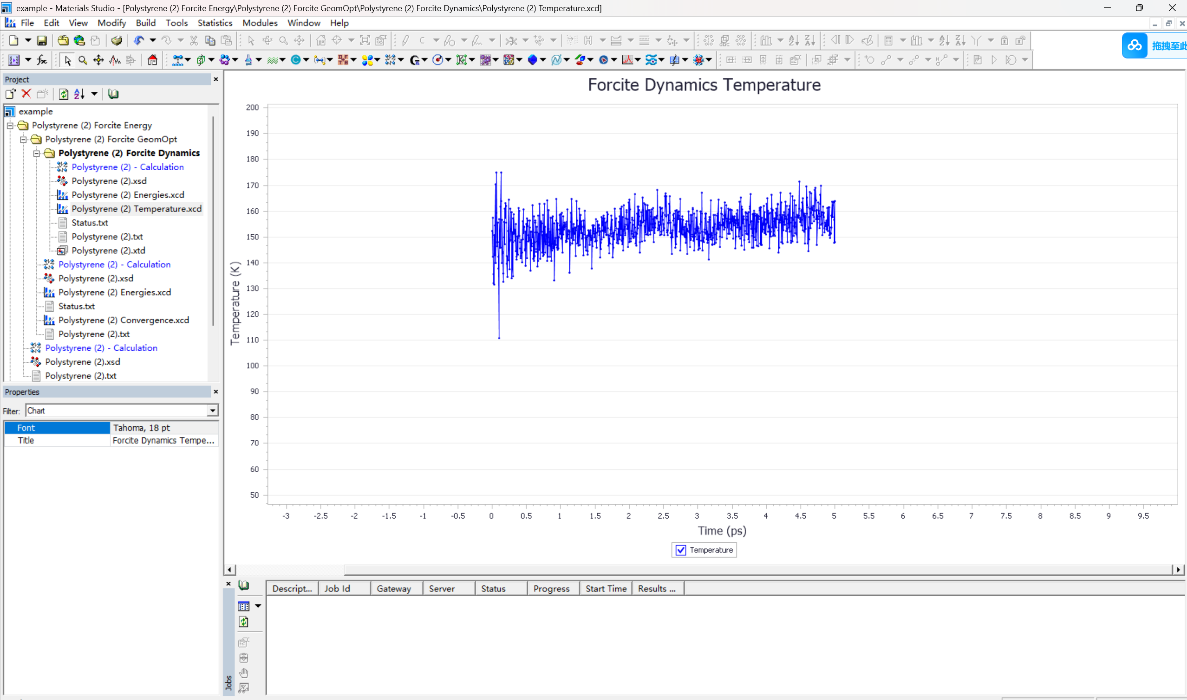Click the red house Reset View icon
The height and width of the screenshot is (700, 1187).
point(152,60)
